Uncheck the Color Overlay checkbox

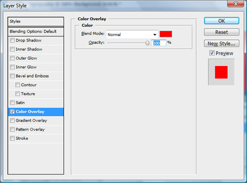[x=12, y=112]
